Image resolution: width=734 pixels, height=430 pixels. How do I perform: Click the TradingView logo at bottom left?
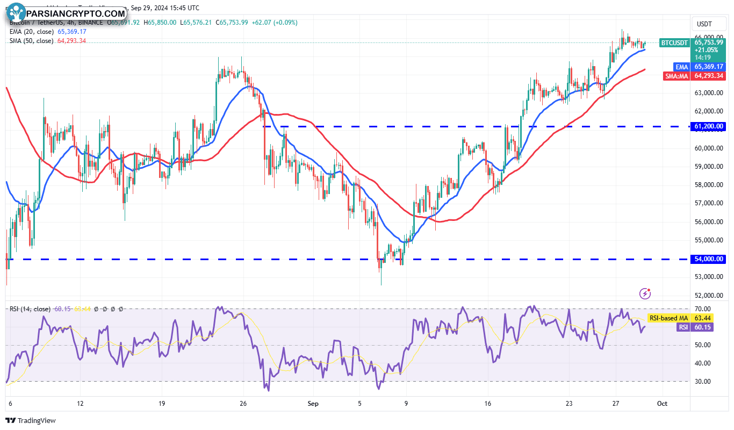pyautogui.click(x=31, y=420)
